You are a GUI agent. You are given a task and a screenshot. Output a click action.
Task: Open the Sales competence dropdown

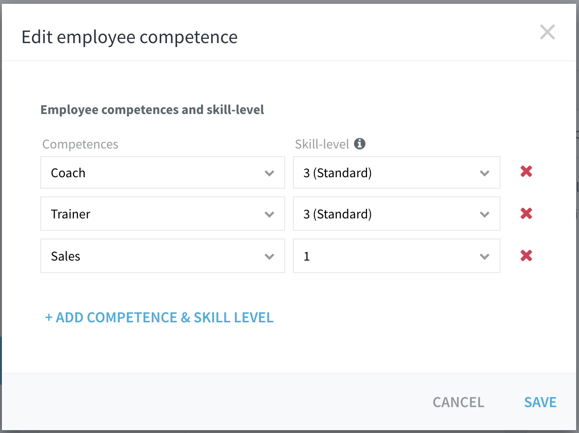[x=163, y=256]
